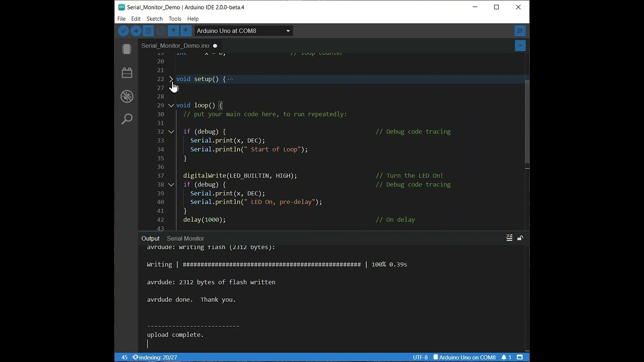Click the Output panel vertical scrollbar
The width and height of the screenshot is (644, 362).
click(527, 298)
